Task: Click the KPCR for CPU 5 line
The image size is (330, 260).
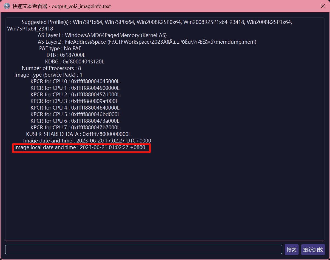Action: 75,114
